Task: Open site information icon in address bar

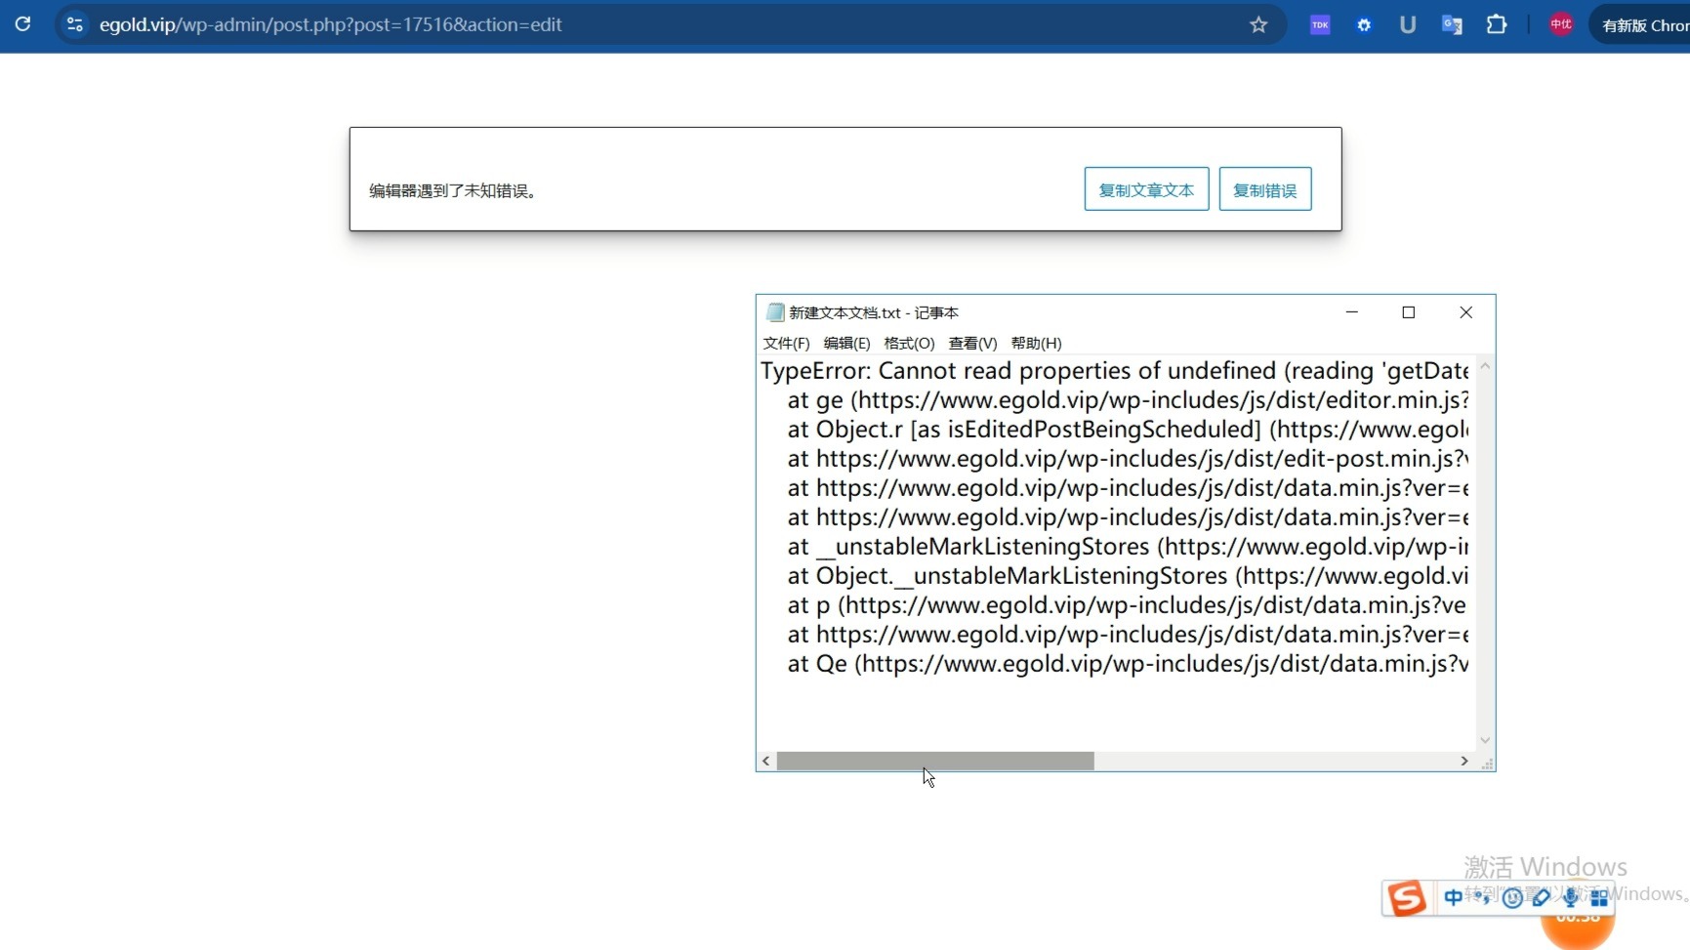Action: (x=75, y=24)
